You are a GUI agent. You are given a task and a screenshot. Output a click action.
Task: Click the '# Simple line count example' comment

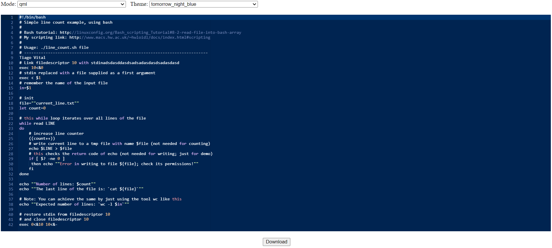click(66, 22)
